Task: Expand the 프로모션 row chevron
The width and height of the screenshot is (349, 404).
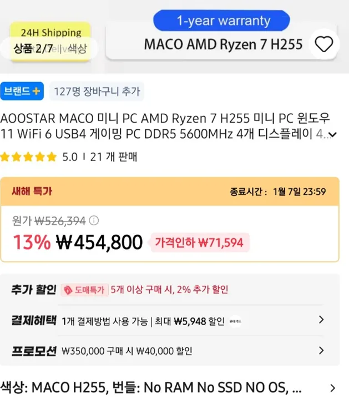Action: point(321,351)
